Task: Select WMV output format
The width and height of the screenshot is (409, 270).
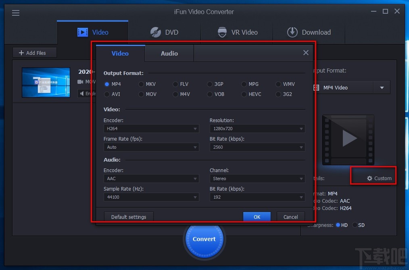Action: (x=285, y=84)
